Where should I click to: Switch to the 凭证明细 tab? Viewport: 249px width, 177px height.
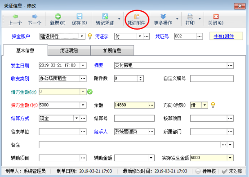69,50
